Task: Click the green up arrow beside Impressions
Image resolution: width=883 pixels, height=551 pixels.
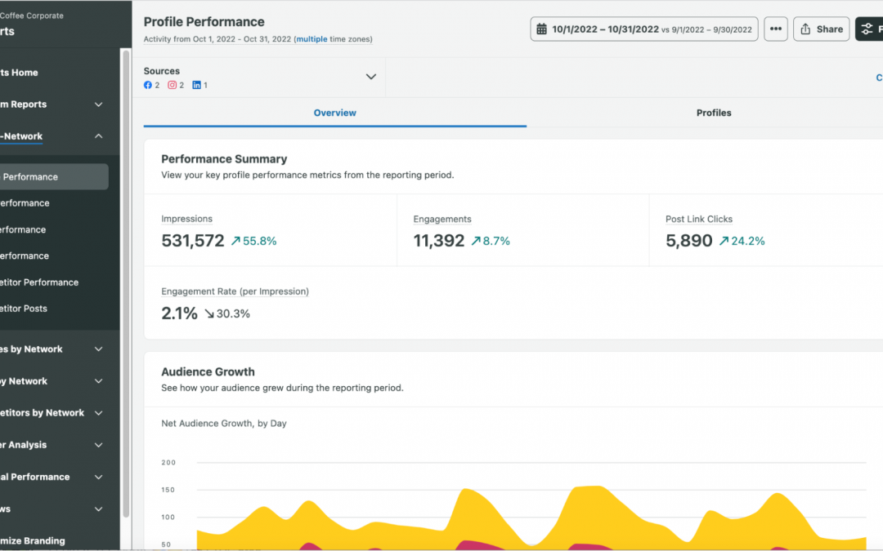Action: (235, 242)
